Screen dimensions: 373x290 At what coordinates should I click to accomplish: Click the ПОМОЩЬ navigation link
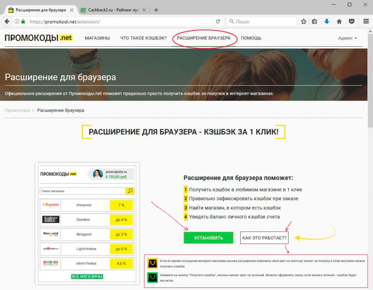[251, 38]
